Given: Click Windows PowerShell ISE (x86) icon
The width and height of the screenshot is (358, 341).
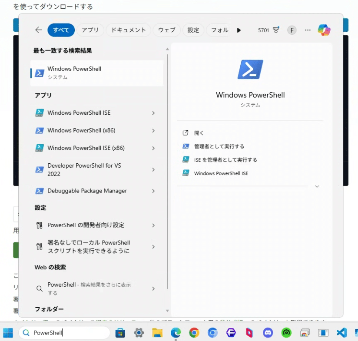Looking at the screenshot, I should (40, 148).
